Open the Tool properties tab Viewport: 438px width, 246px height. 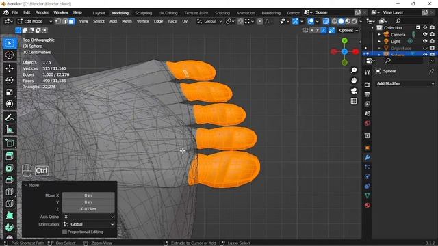coord(368,72)
